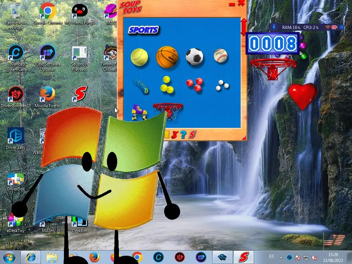The width and height of the screenshot is (352, 264).
Task: Select the three yellow balls toy
Action: coord(167,85)
